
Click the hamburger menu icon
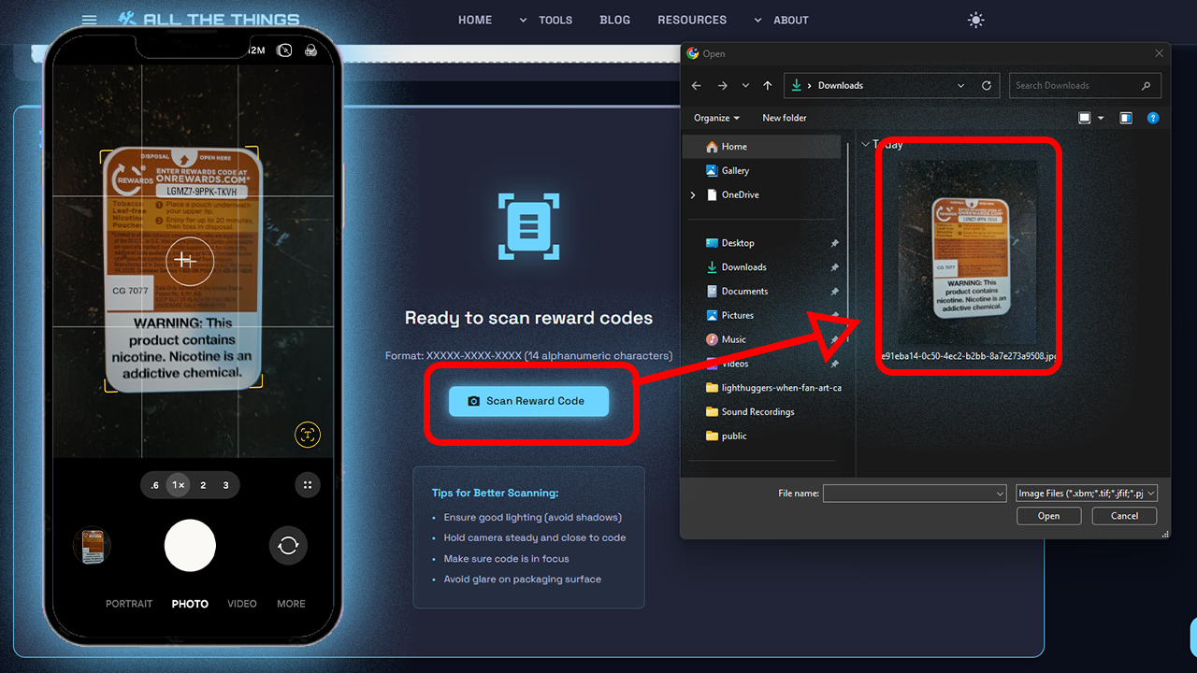(89, 20)
